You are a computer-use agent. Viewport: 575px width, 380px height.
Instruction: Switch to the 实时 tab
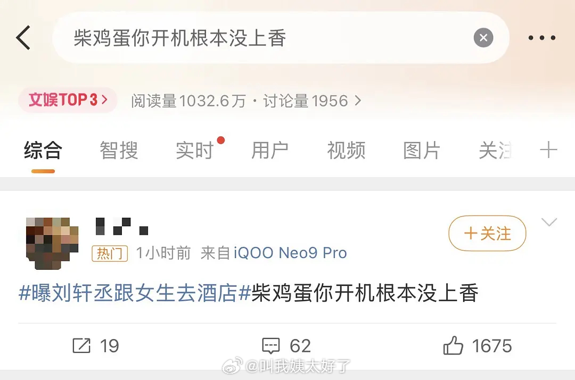click(x=195, y=150)
